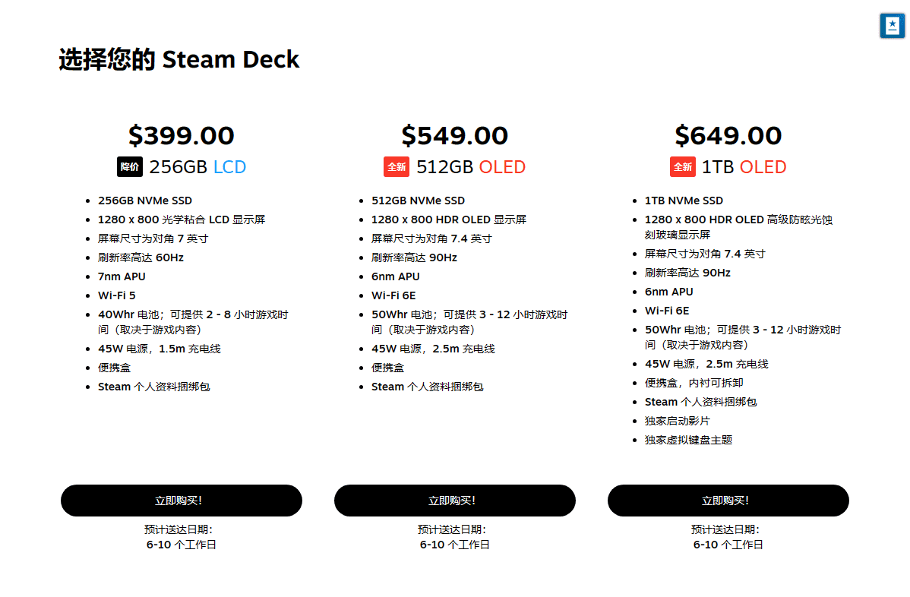The image size is (910, 597).
Task: Buy the $549 512GB OLED model
Action: (x=454, y=501)
